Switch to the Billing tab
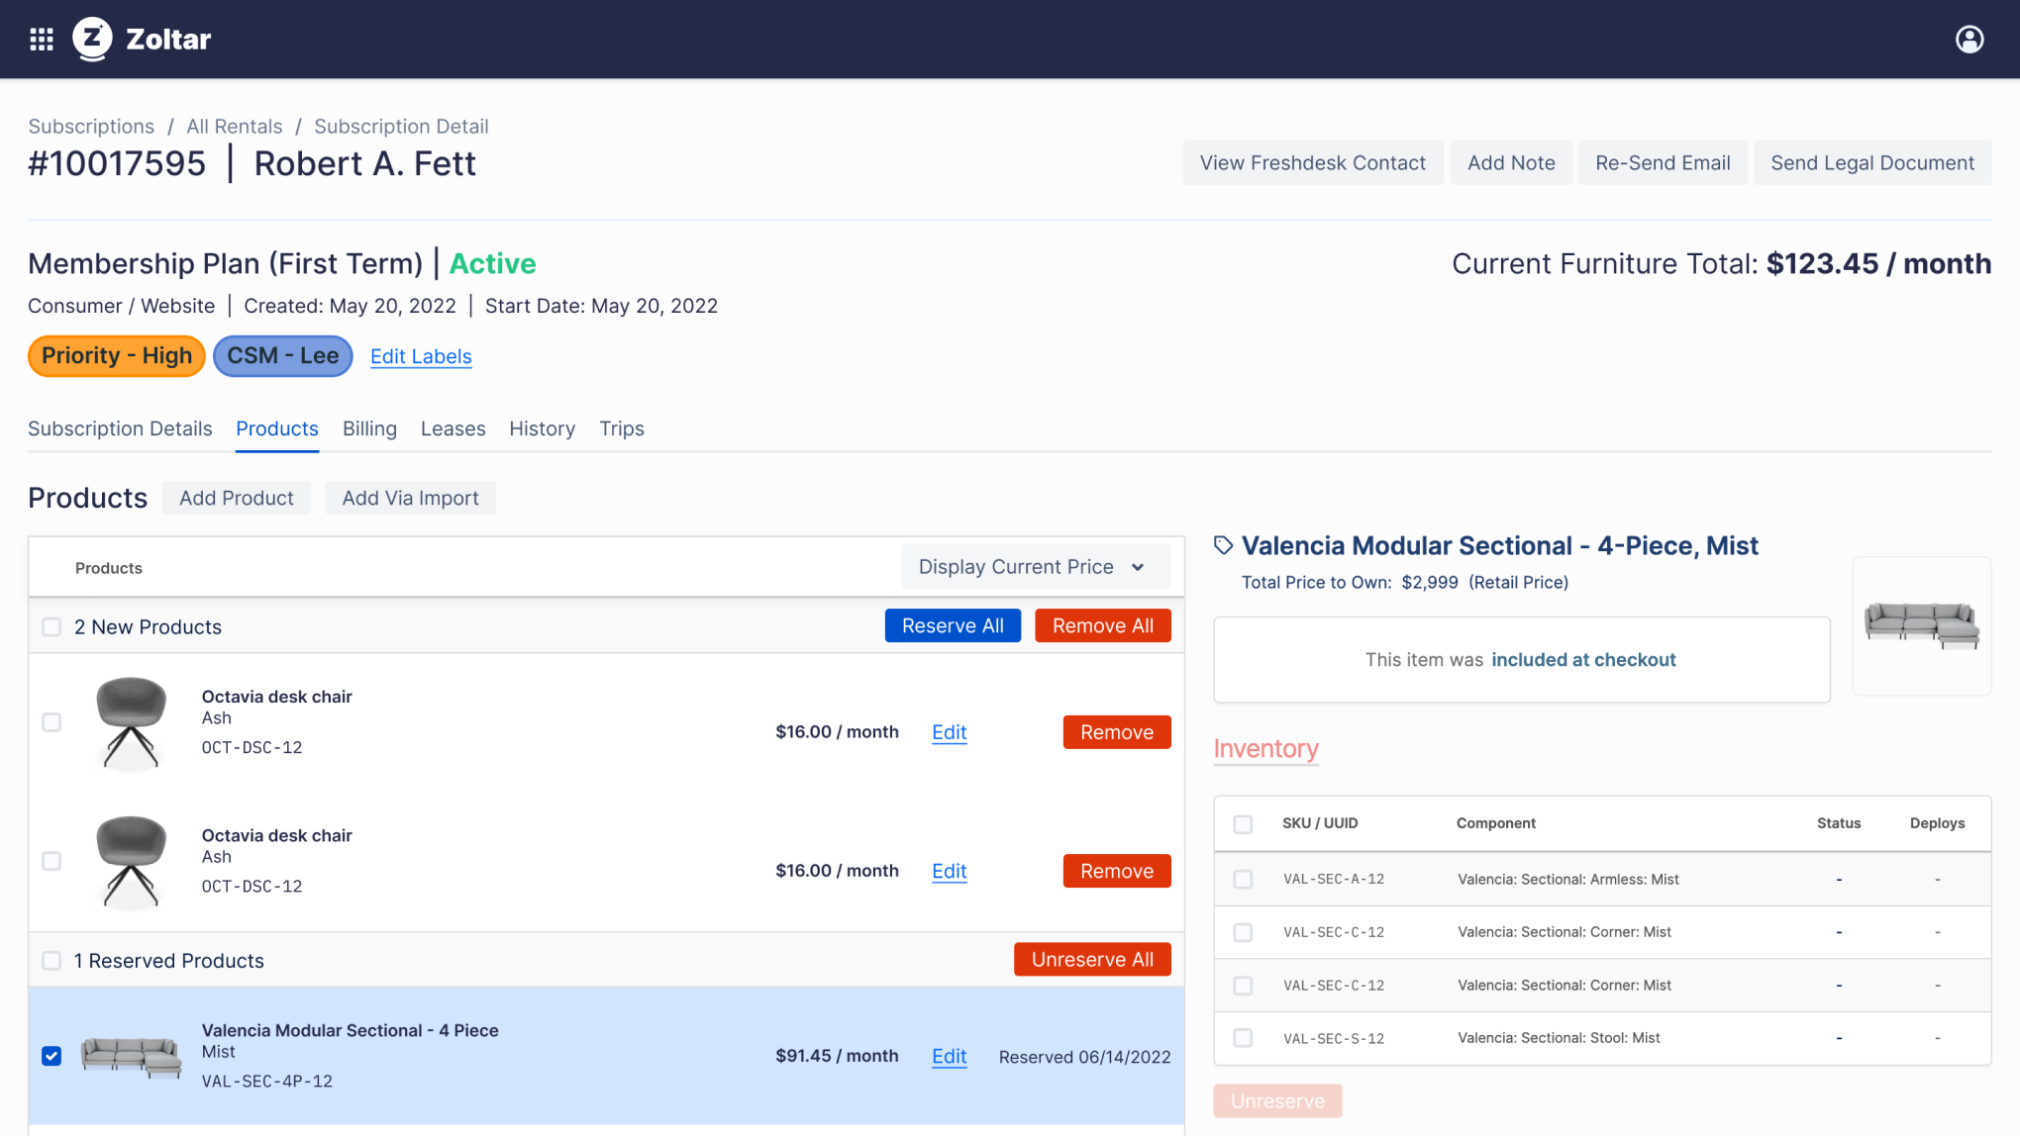The height and width of the screenshot is (1136, 2020). click(x=369, y=428)
